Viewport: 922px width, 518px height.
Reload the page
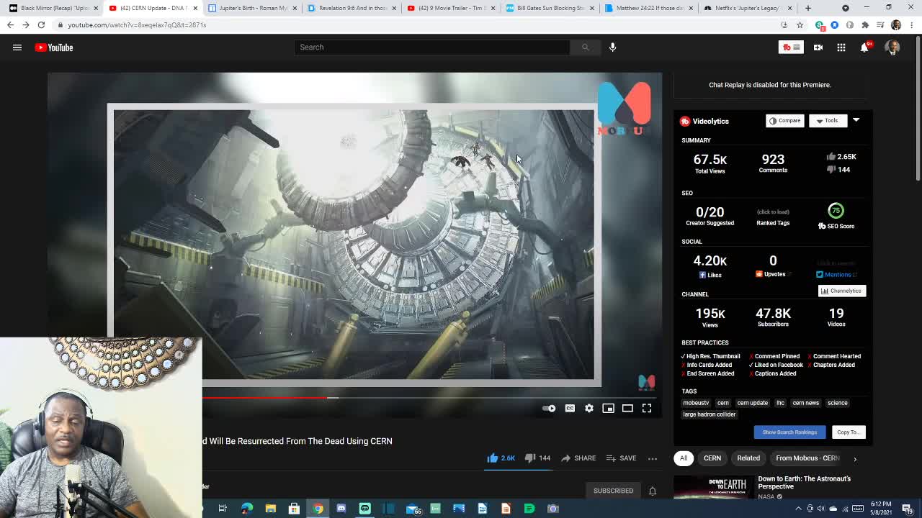[41, 24]
